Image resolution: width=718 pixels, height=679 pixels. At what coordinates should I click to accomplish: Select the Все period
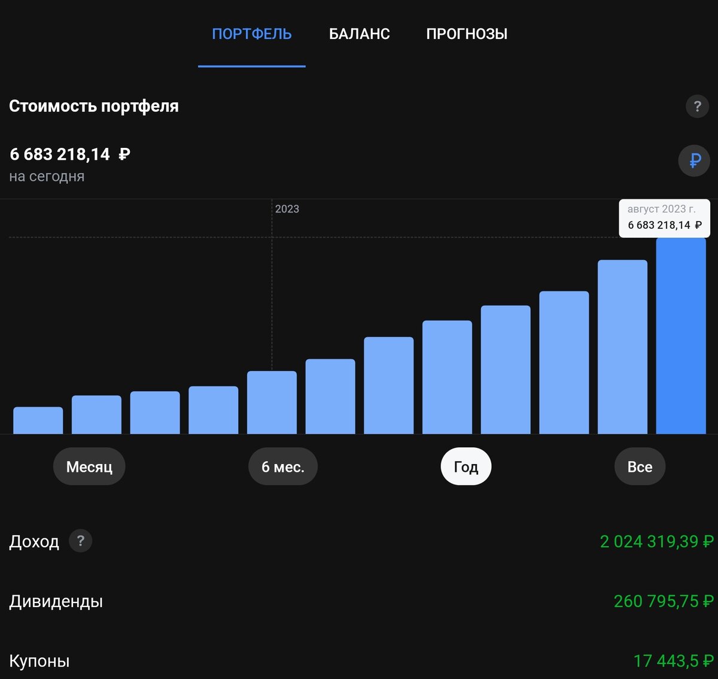(640, 466)
